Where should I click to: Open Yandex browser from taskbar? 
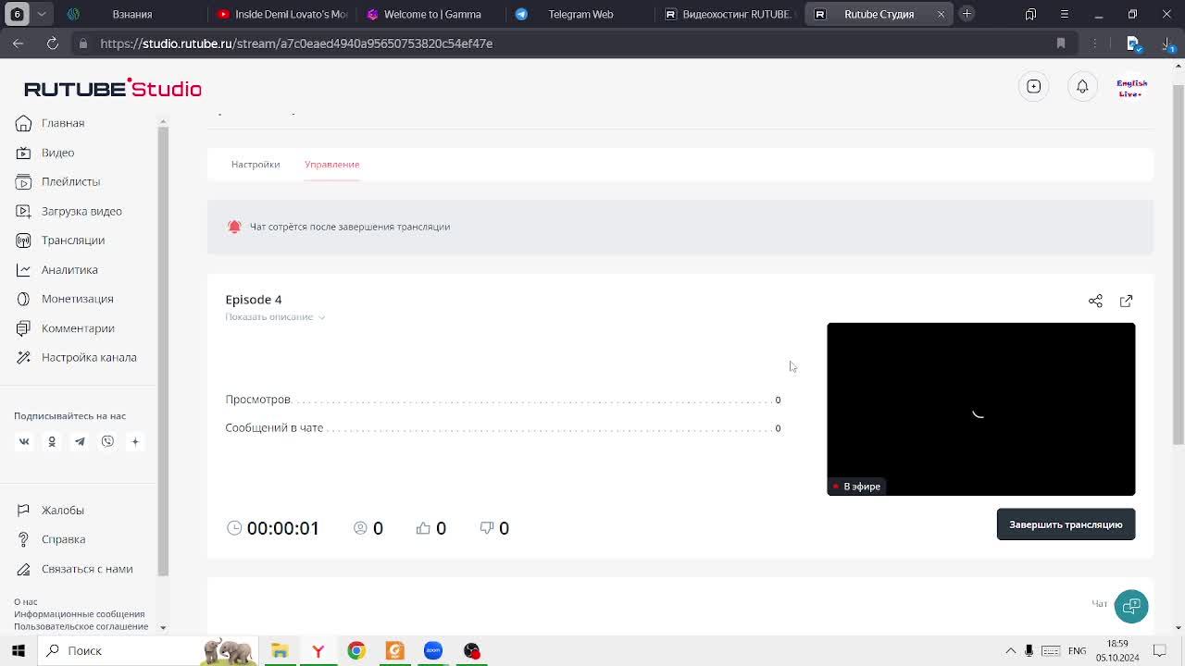click(x=318, y=650)
